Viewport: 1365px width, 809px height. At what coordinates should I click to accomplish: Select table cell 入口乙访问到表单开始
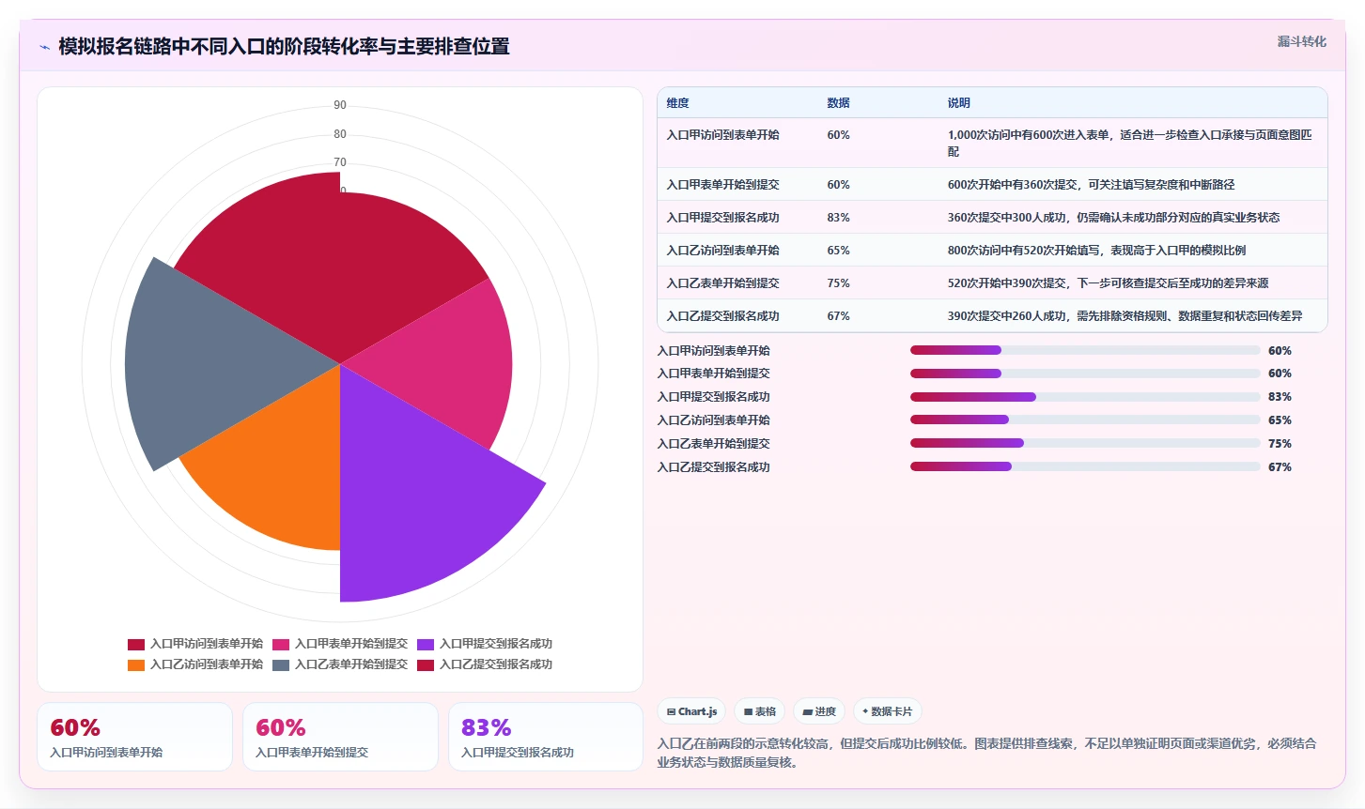point(722,251)
